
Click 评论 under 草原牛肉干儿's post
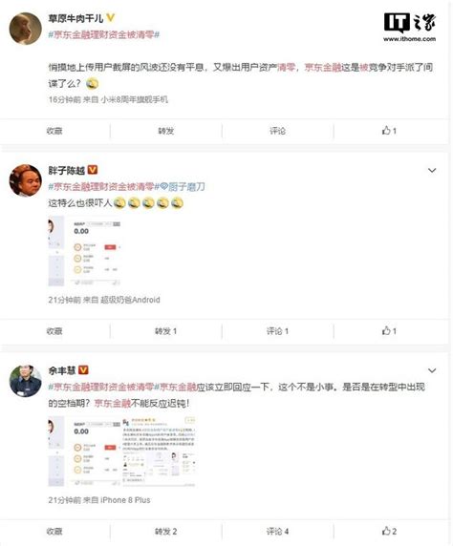pyautogui.click(x=277, y=131)
